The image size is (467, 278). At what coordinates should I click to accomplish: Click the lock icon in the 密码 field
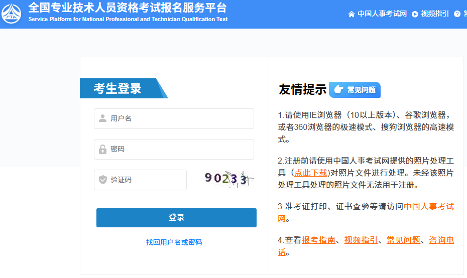[x=103, y=150]
